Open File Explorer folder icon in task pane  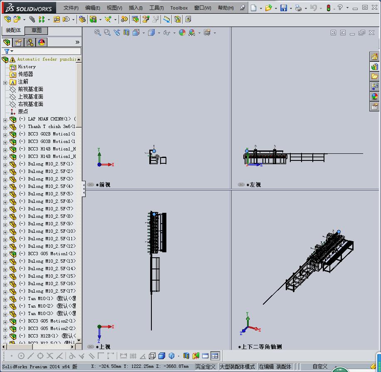374,76
